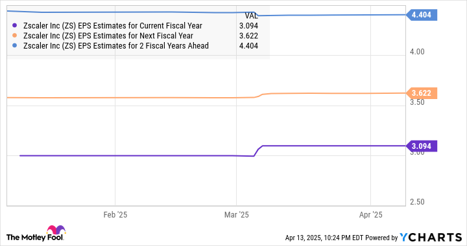The image size is (467, 246).
Task: Click the blue 4.404 value flag
Action: pyautogui.click(x=422, y=15)
